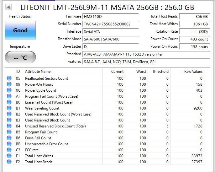The image size is (215, 172).
Task: Click the Interface field Serial ATA
Action: point(111,32)
